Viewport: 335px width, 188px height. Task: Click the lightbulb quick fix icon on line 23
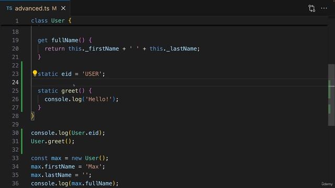[35, 74]
